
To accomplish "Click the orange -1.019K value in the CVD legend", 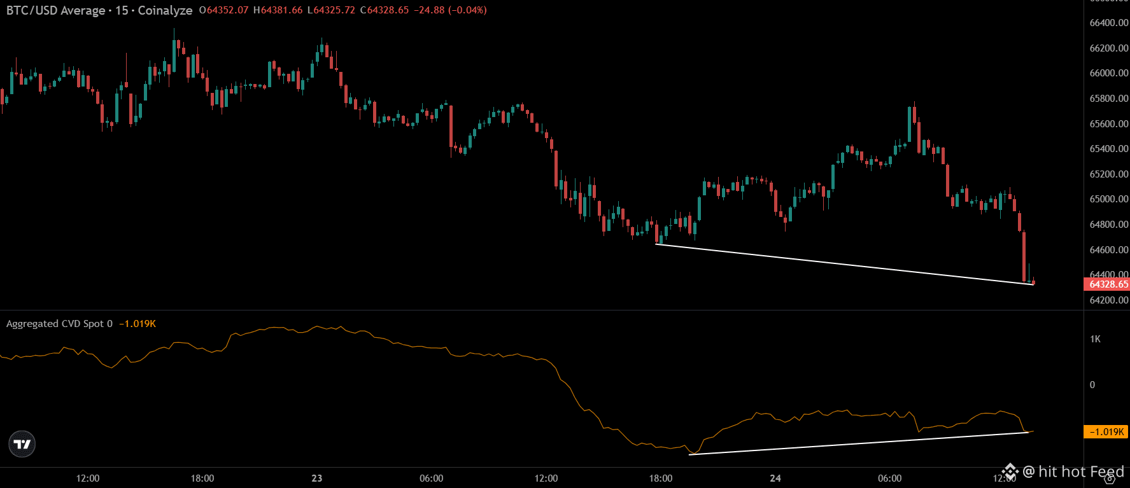I will click(x=138, y=324).
